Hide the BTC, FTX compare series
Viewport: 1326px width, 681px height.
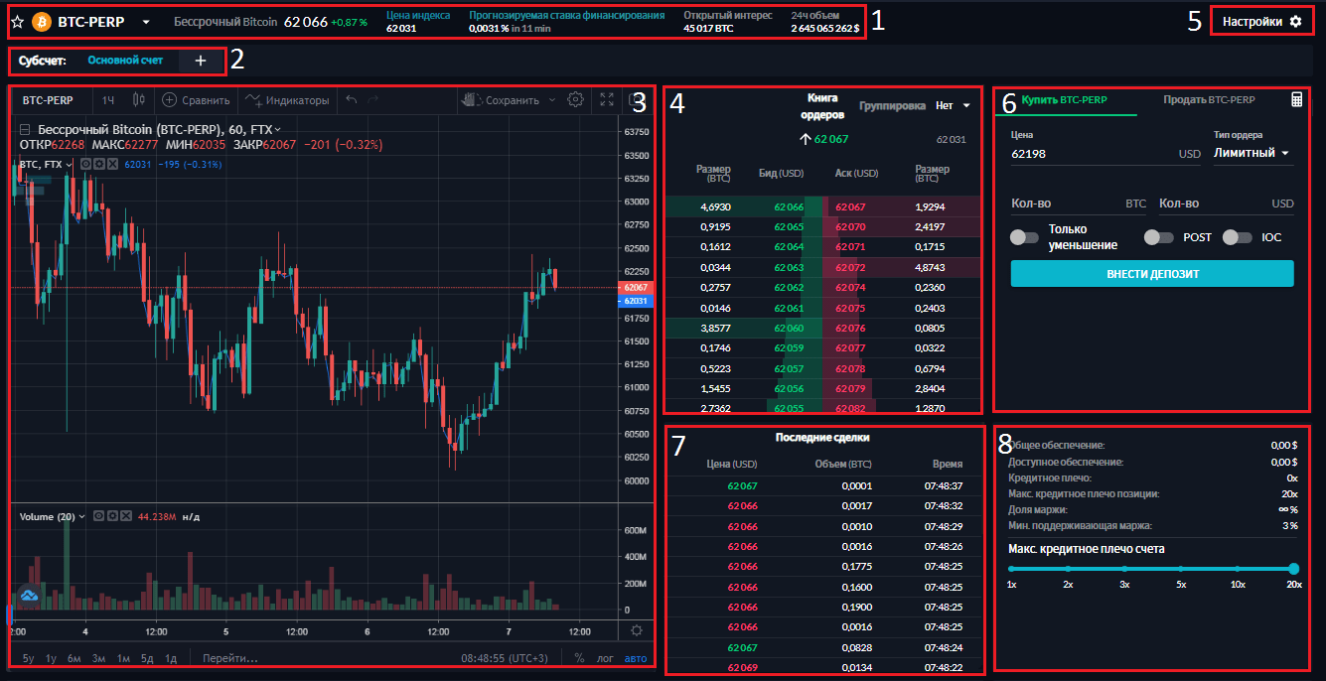click(86, 164)
